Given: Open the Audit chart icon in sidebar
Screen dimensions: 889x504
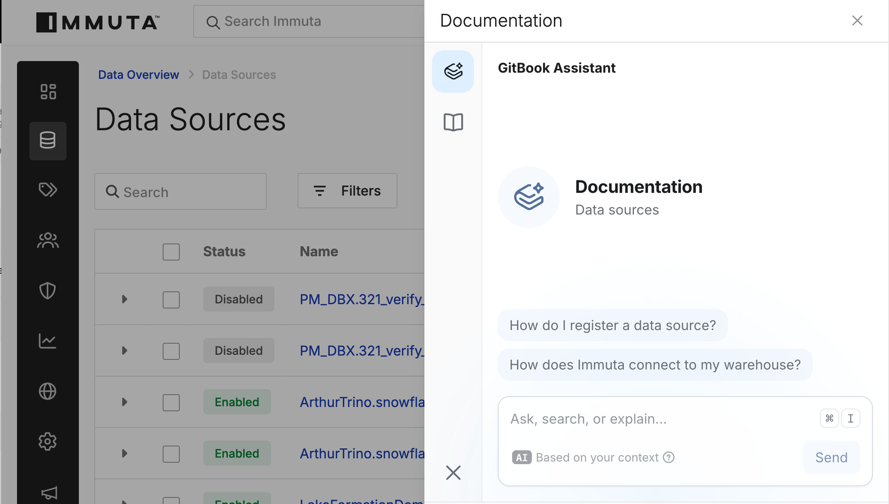Looking at the screenshot, I should [x=48, y=341].
